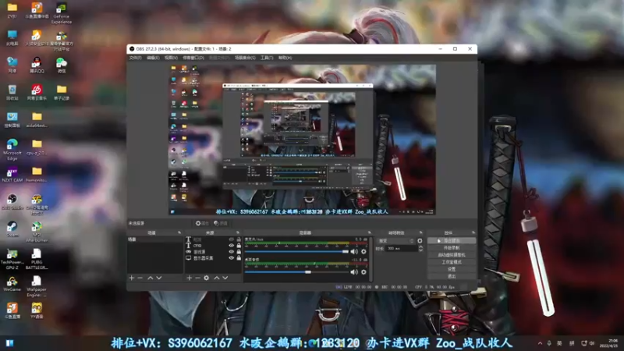Viewport: 624px width, 351px height.
Task: Open the Steam desktop shortcut
Action: tap(12, 229)
